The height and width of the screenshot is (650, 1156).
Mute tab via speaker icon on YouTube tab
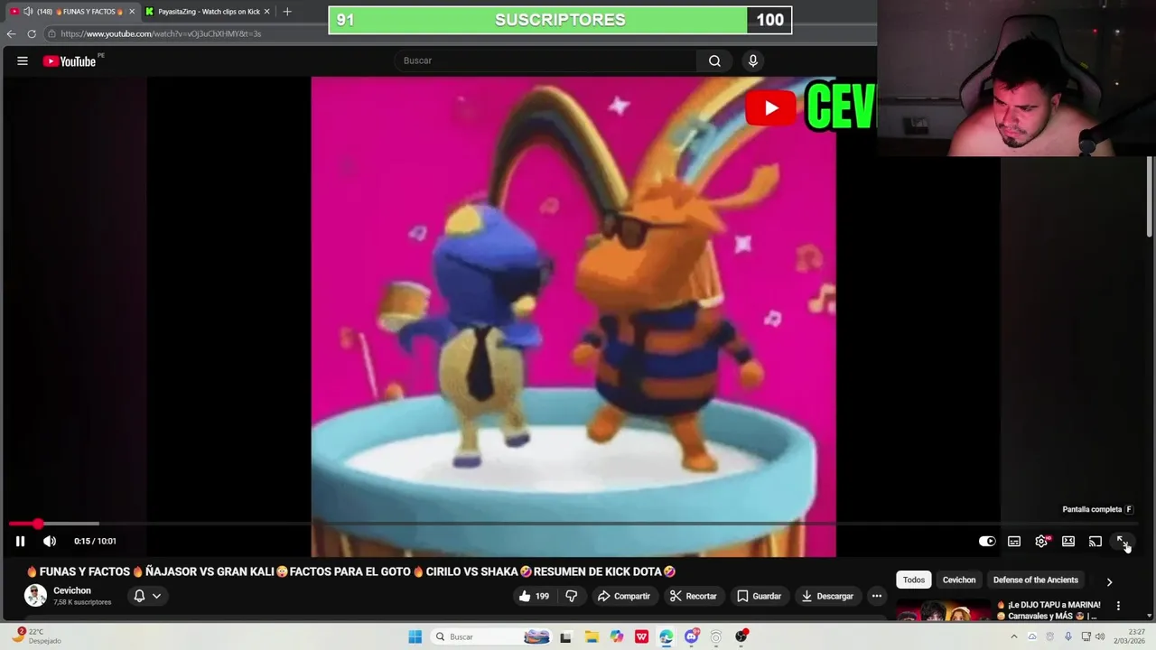[28, 11]
